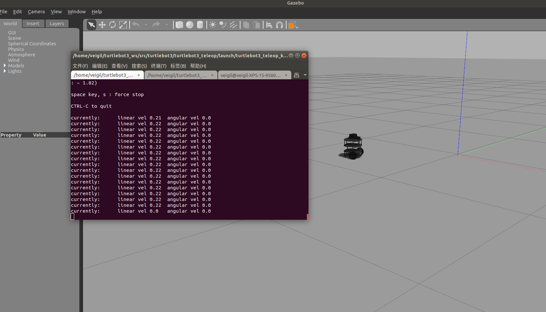Click the paste icon in toolbar
The width and height of the screenshot is (546, 312).
(256, 25)
